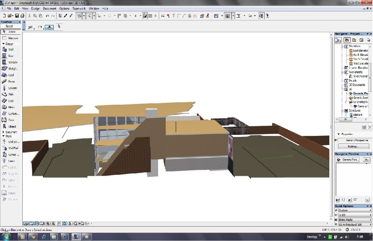Open the Teamwork menu
373x241 pixels.
(x=79, y=8)
